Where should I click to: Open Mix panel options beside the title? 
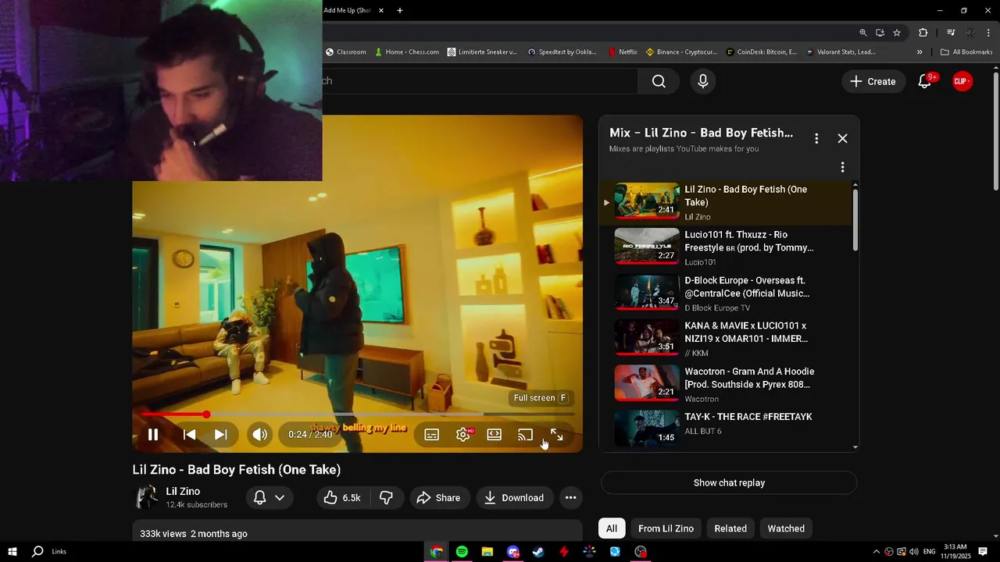[816, 138]
